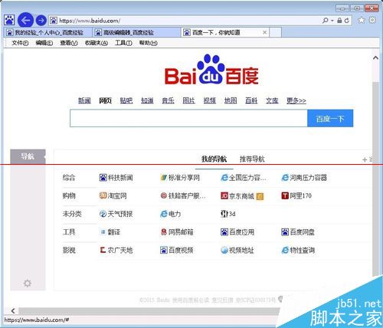The width and height of the screenshot is (383, 328).
Task: Open the 收藏夹(A) menu
Action: pyautogui.click(x=97, y=43)
